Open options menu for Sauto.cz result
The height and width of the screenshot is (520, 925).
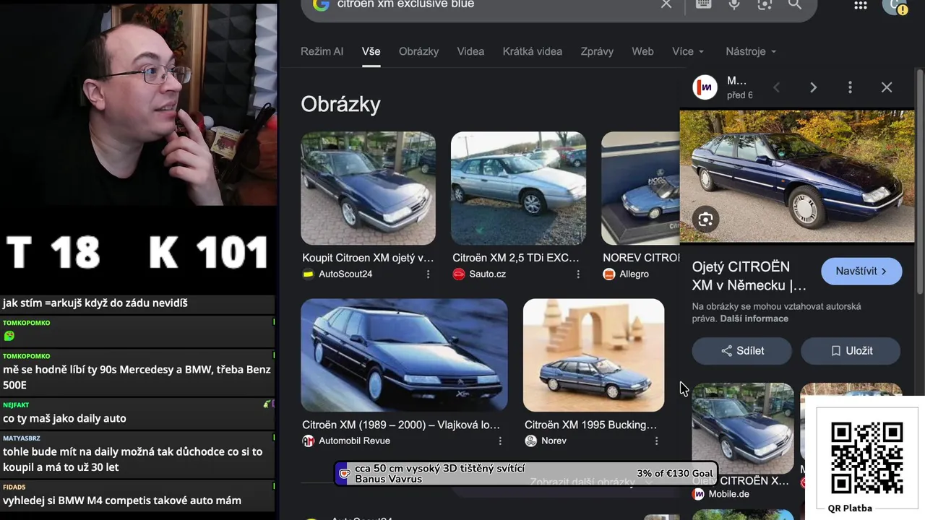tap(578, 274)
